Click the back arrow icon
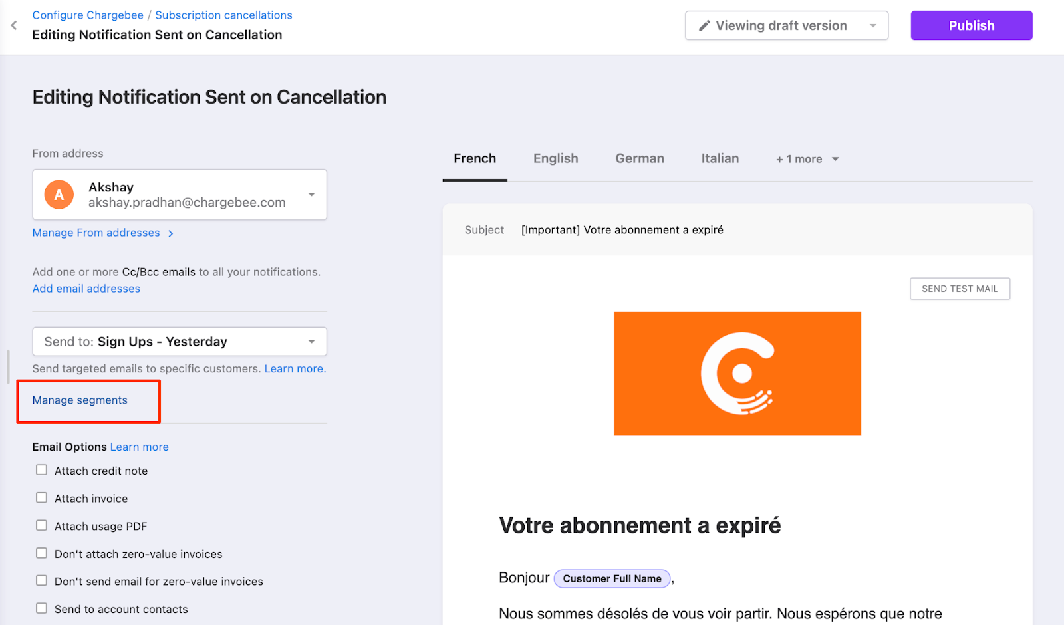The height and width of the screenshot is (625, 1064). coord(14,25)
